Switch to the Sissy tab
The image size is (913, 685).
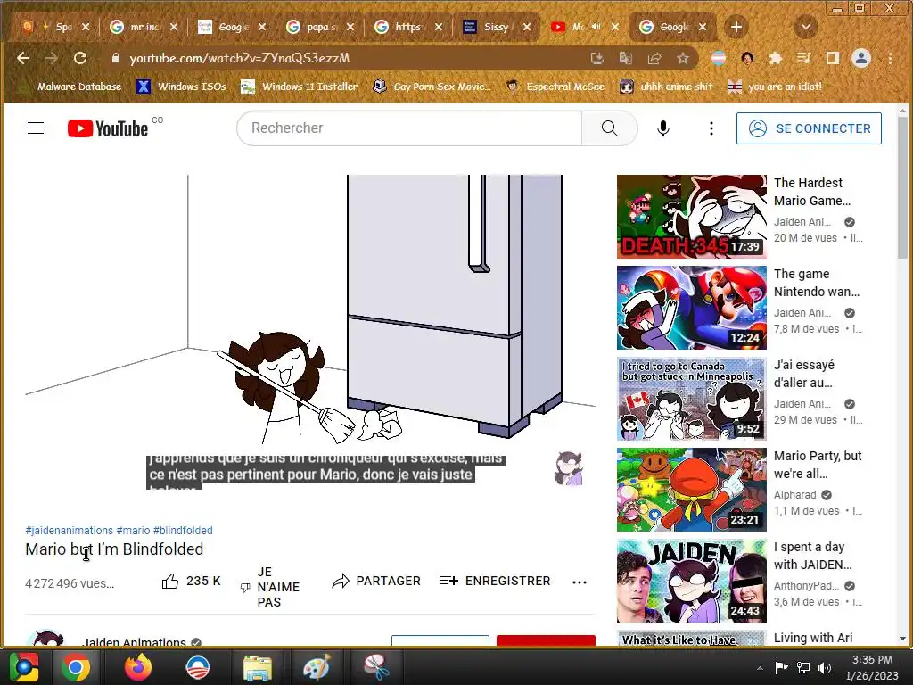[496, 27]
